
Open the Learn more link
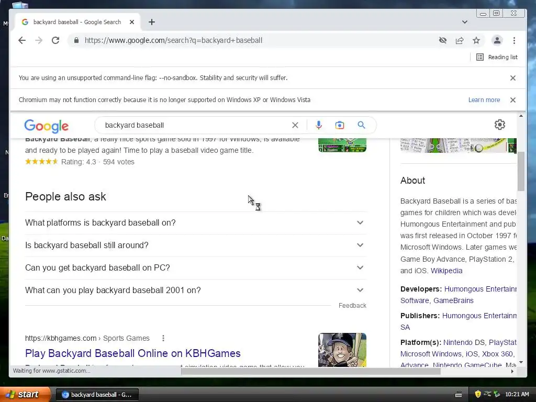tap(484, 100)
